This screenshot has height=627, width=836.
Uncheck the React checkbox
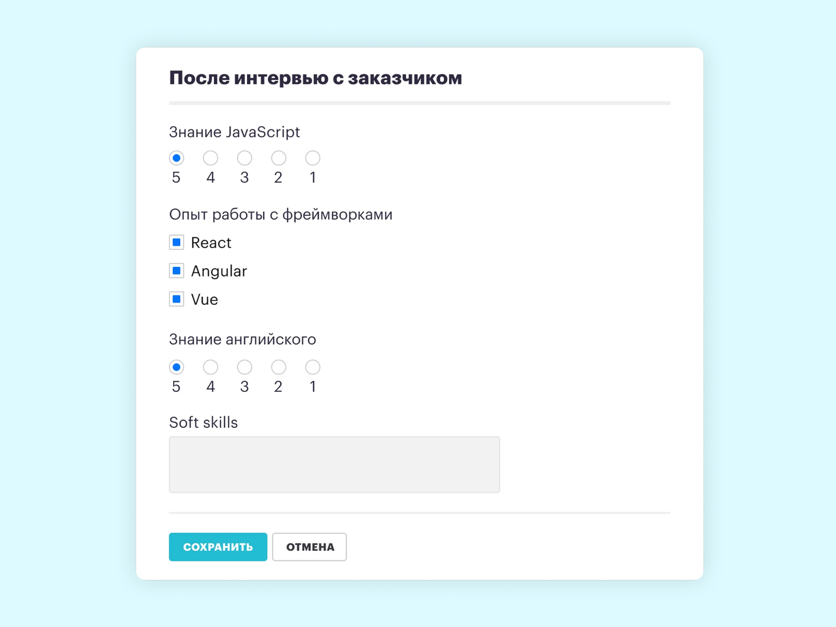[x=176, y=242]
